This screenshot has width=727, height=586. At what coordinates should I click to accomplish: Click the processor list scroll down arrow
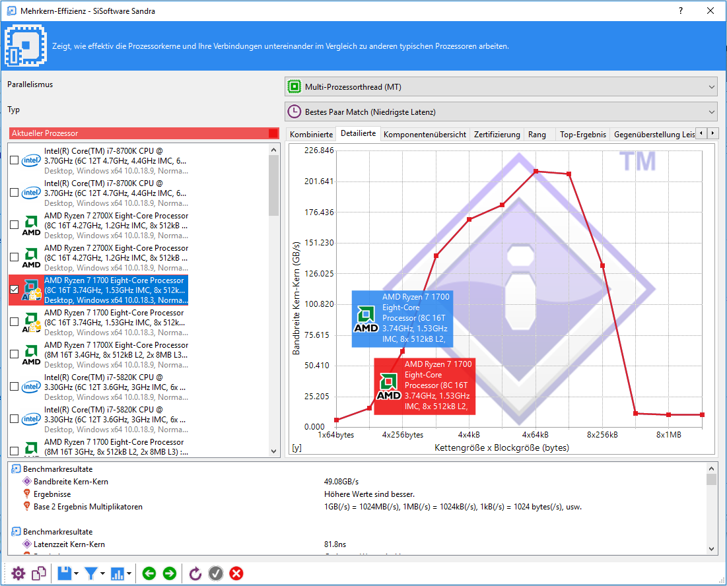(273, 451)
